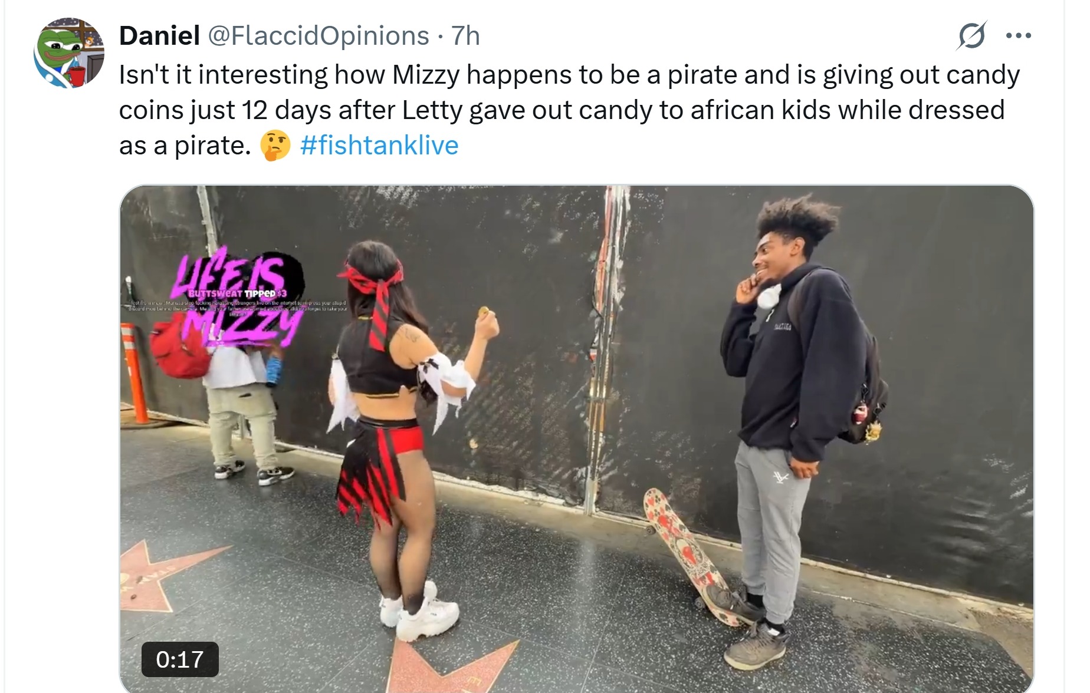The image size is (1090, 693).
Task: Click the tweet text body to open the tweet
Action: [569, 110]
